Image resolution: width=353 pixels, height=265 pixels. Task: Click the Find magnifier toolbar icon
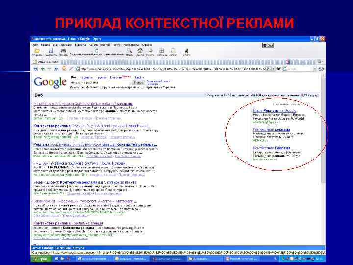point(129,51)
